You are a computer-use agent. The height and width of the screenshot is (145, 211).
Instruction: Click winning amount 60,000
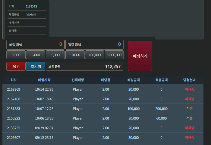(x=161, y=118)
